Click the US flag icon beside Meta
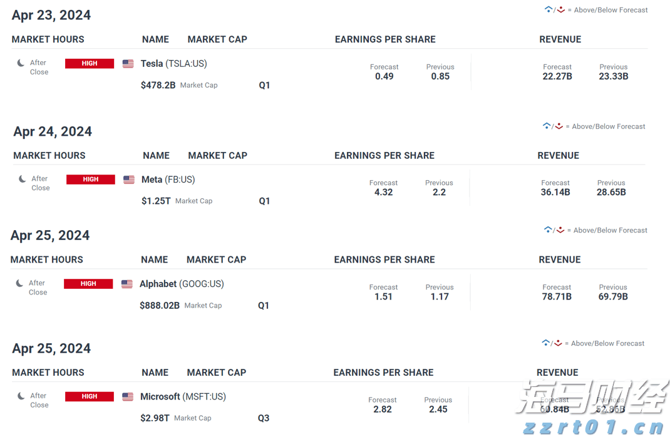The width and height of the screenshot is (670, 437). tap(128, 179)
